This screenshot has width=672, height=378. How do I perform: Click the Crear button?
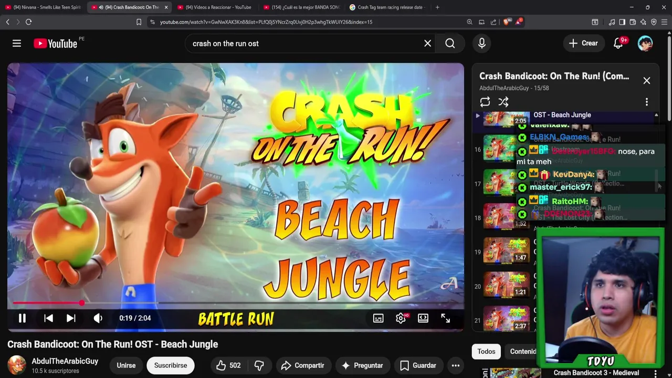tap(583, 44)
